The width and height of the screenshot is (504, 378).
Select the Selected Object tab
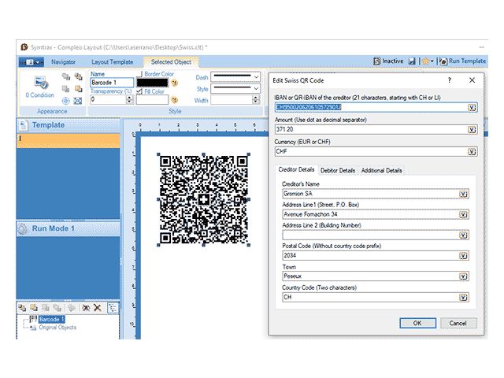pos(171,62)
